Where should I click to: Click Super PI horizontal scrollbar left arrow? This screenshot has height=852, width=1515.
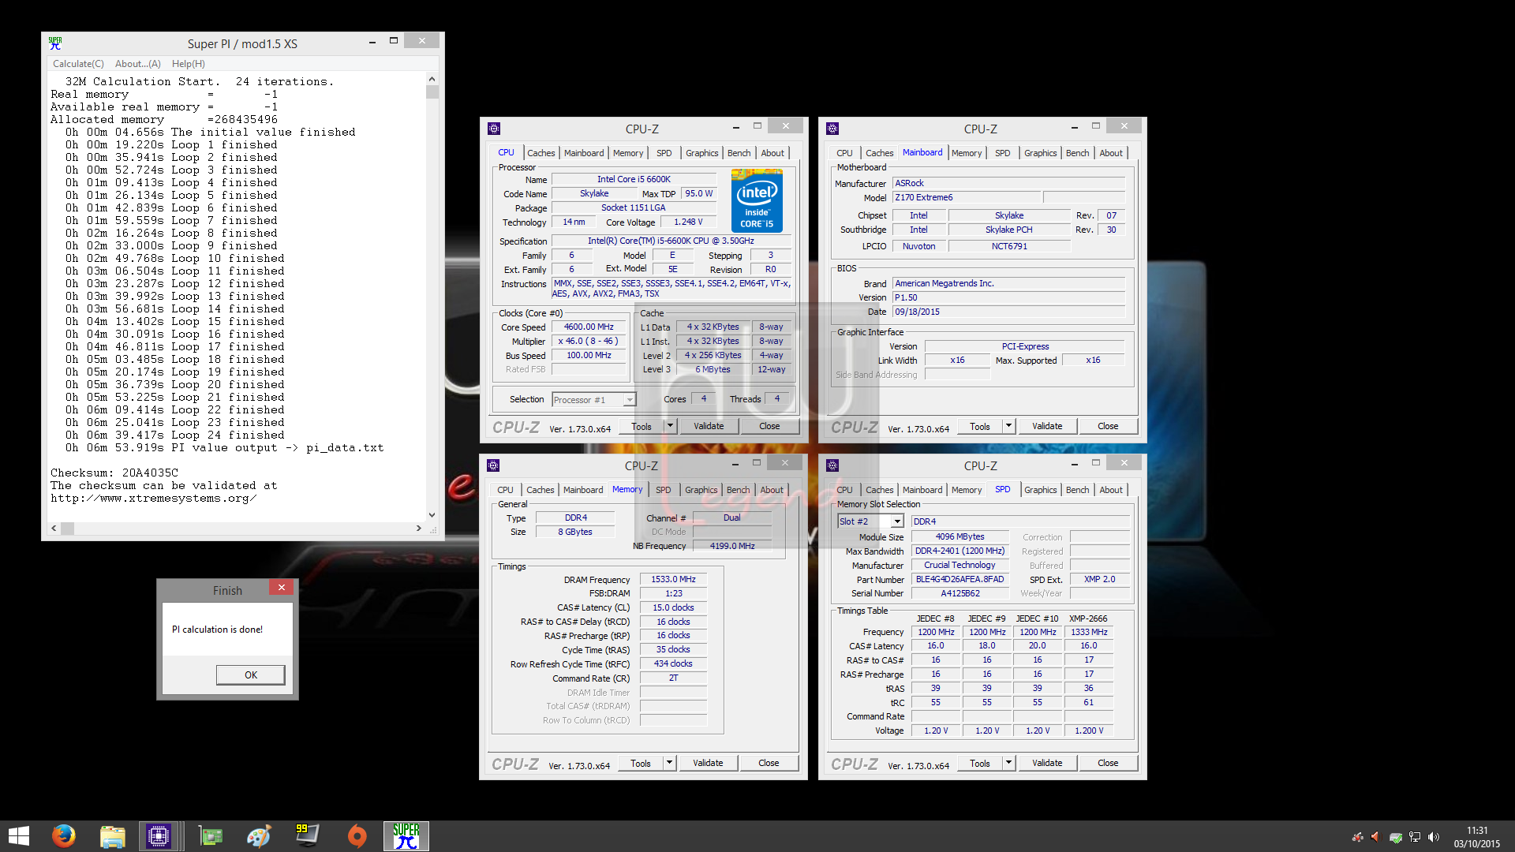point(54,528)
